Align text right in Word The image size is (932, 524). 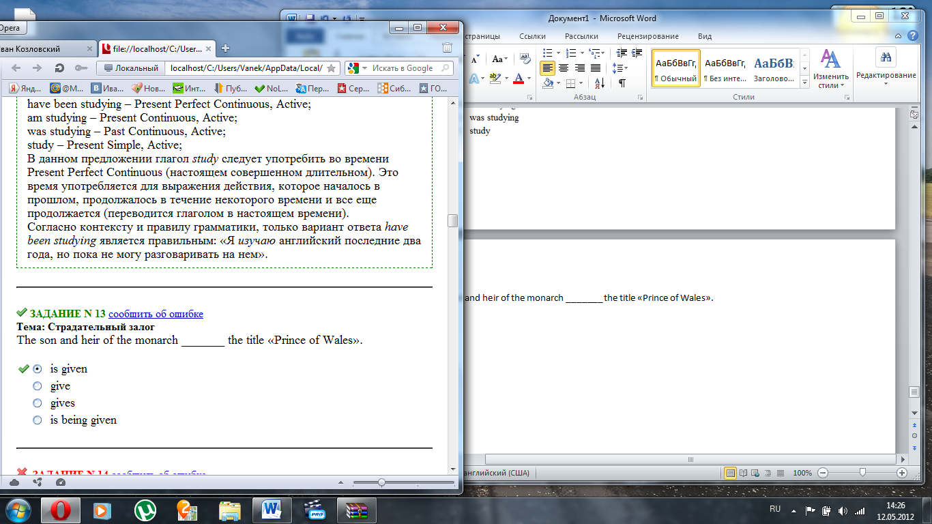[x=579, y=68]
